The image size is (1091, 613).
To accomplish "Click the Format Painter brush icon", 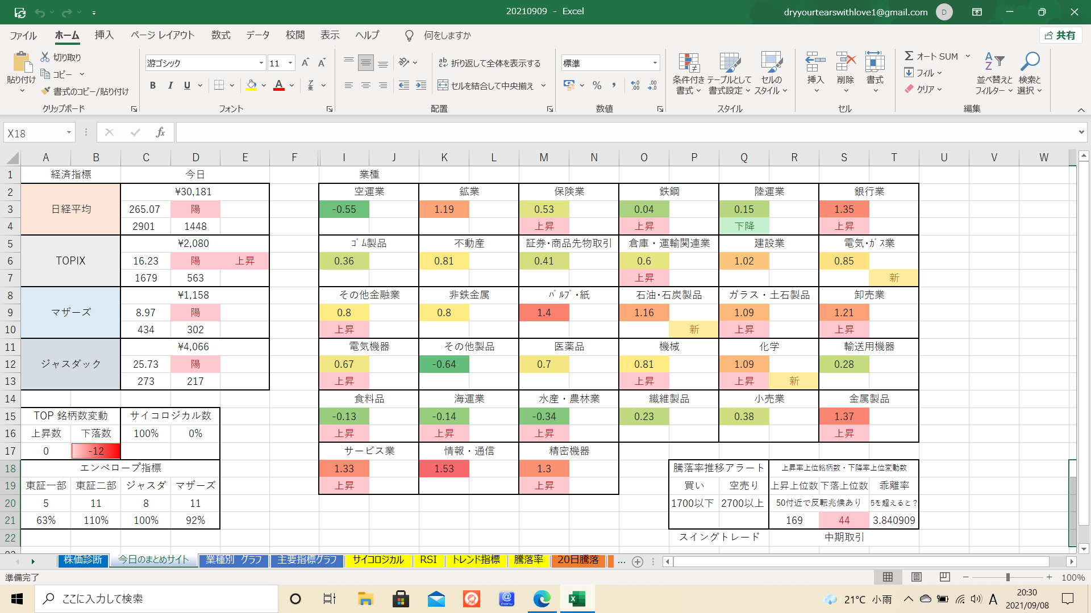I will pos(46,91).
